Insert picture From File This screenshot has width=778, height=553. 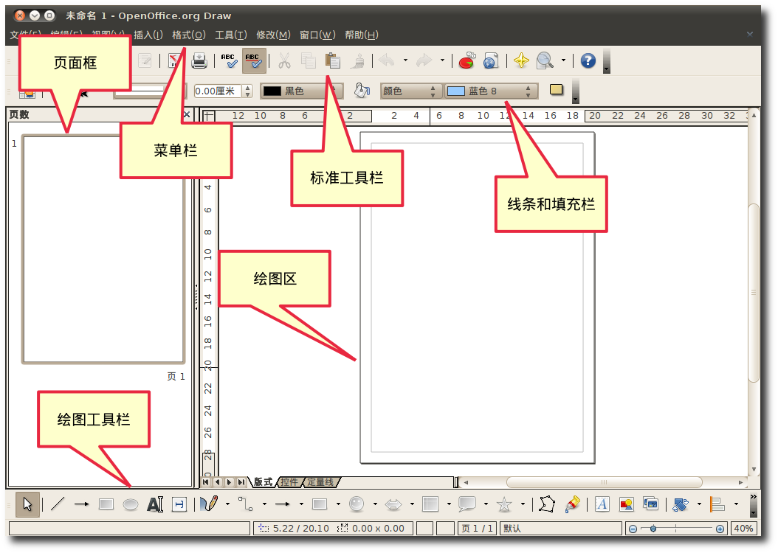(626, 504)
